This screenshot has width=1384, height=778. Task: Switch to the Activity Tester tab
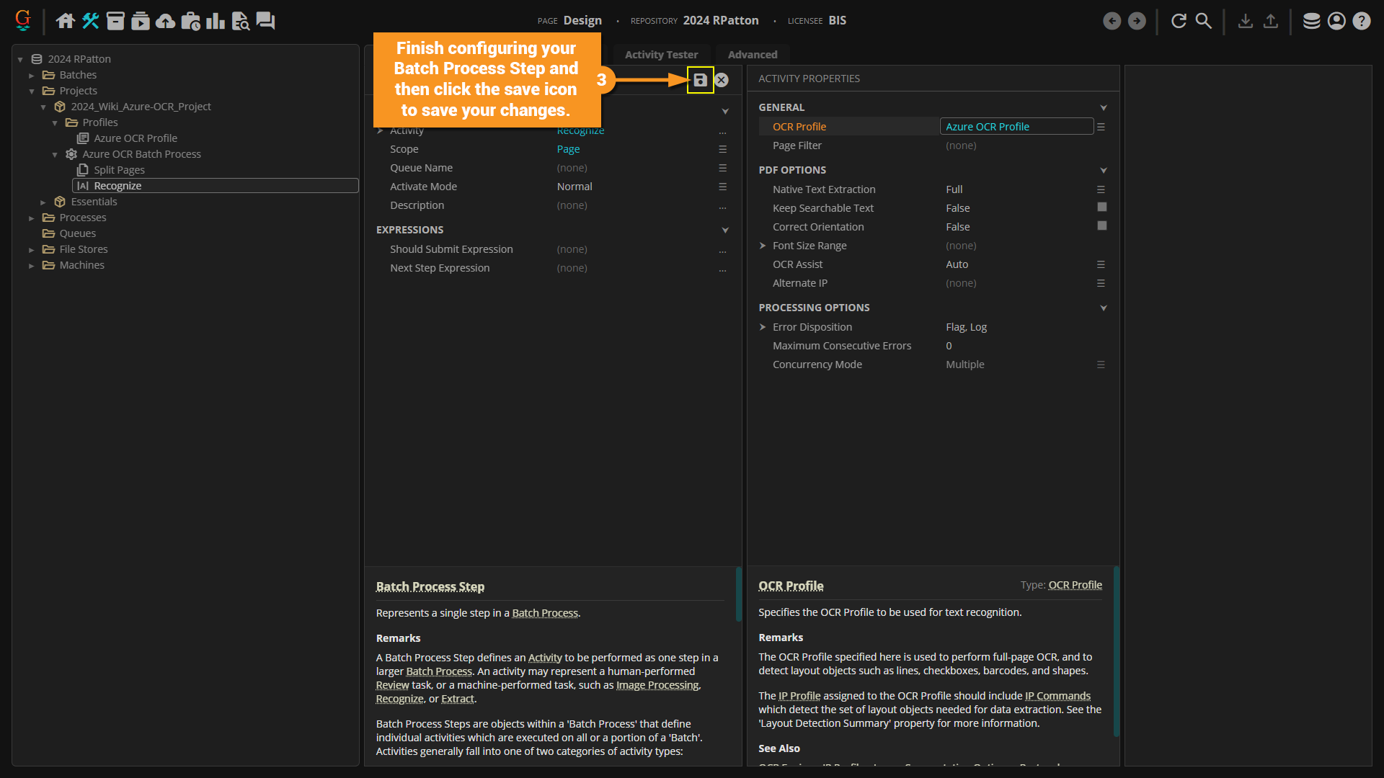(661, 55)
